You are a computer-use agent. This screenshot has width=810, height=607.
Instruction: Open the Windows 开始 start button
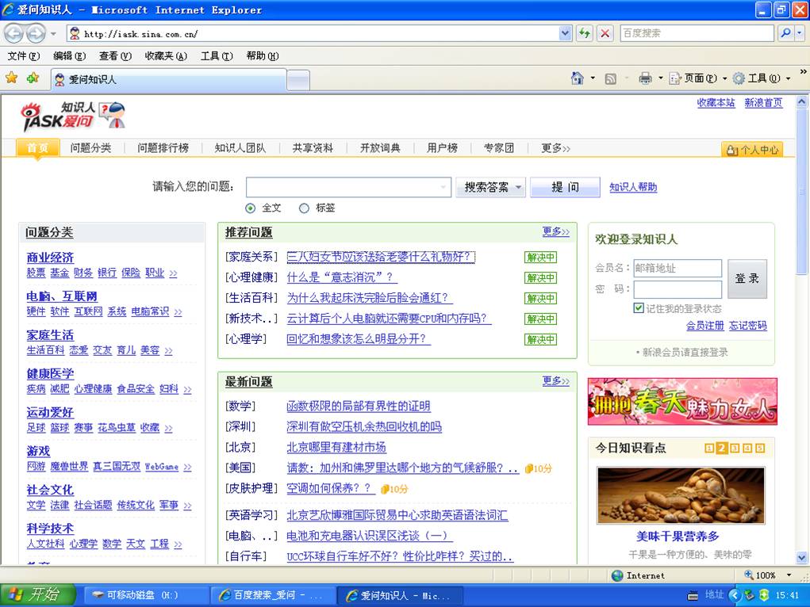tap(38, 594)
